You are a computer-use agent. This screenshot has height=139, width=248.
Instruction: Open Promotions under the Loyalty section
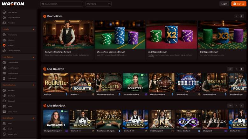tap(12, 35)
